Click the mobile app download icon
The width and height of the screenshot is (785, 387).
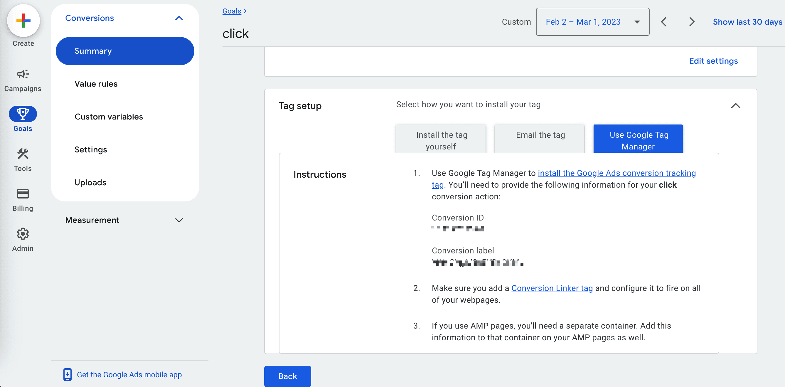point(67,374)
